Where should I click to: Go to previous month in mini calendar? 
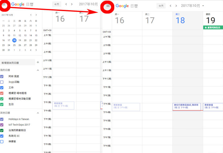coord(31,15)
